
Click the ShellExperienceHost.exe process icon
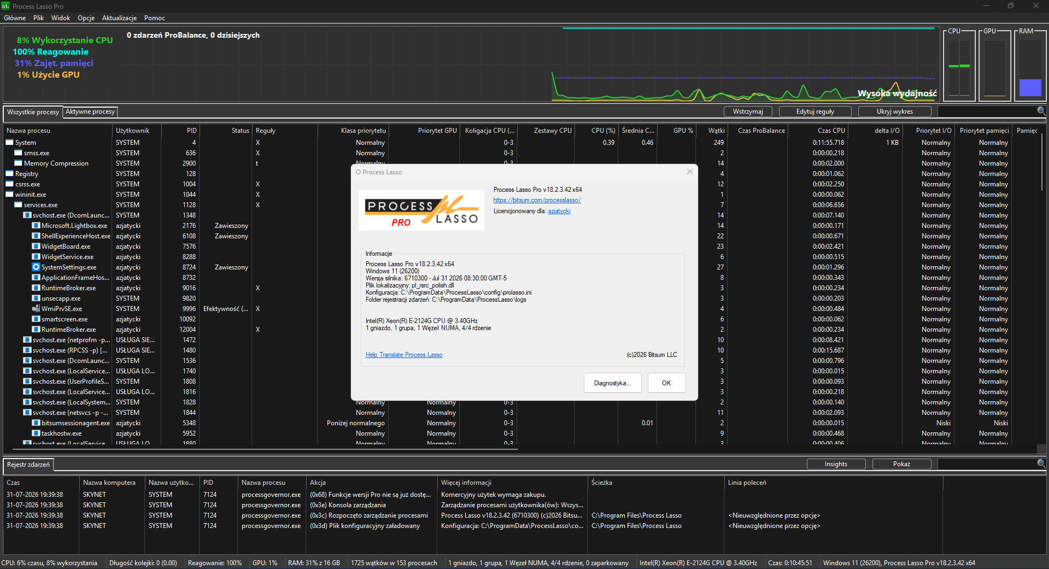(x=36, y=236)
